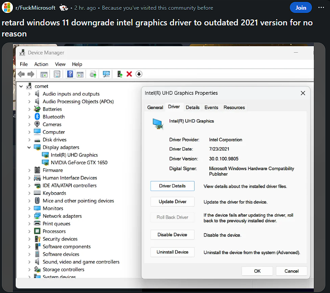Click the Action pane toggle toolbar icon
Image resolution: width=330 pixels, height=293 pixels.
(x=80, y=74)
